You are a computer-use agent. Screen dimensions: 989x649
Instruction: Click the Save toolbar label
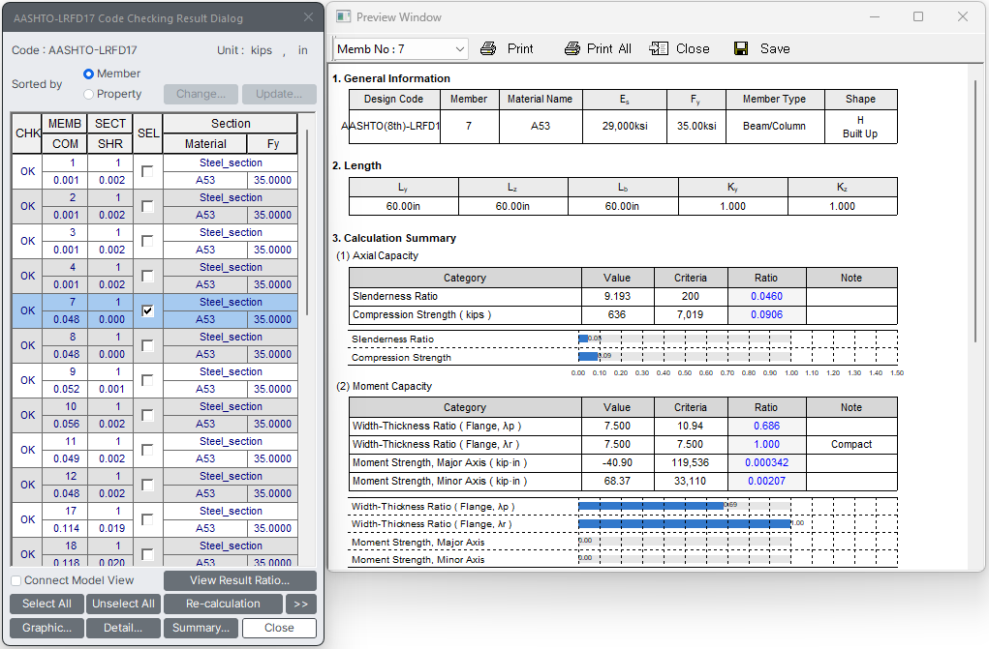tap(775, 48)
